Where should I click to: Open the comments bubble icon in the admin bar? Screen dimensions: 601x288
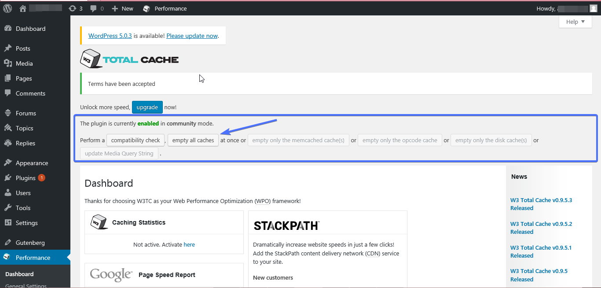point(93,8)
